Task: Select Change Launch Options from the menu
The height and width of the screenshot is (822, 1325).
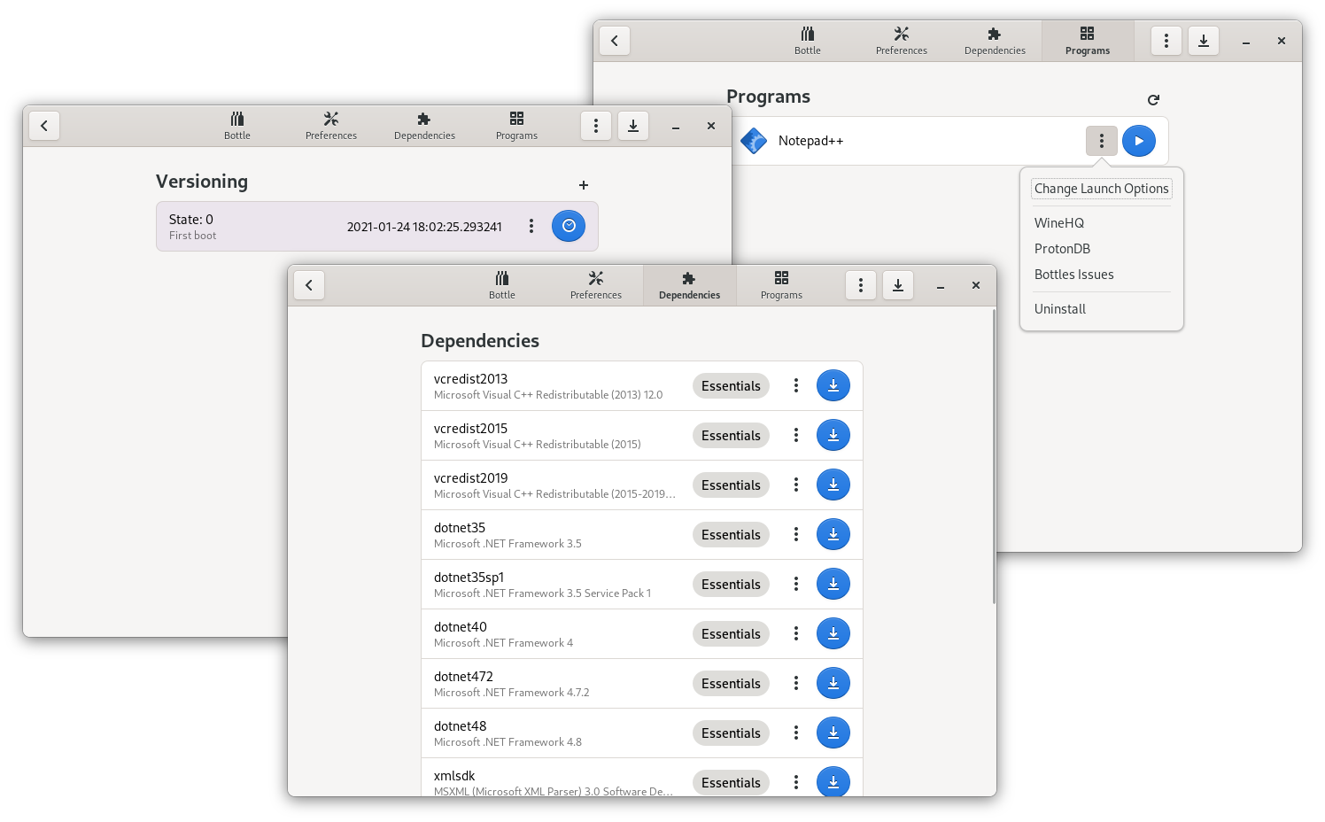Action: pyautogui.click(x=1101, y=189)
